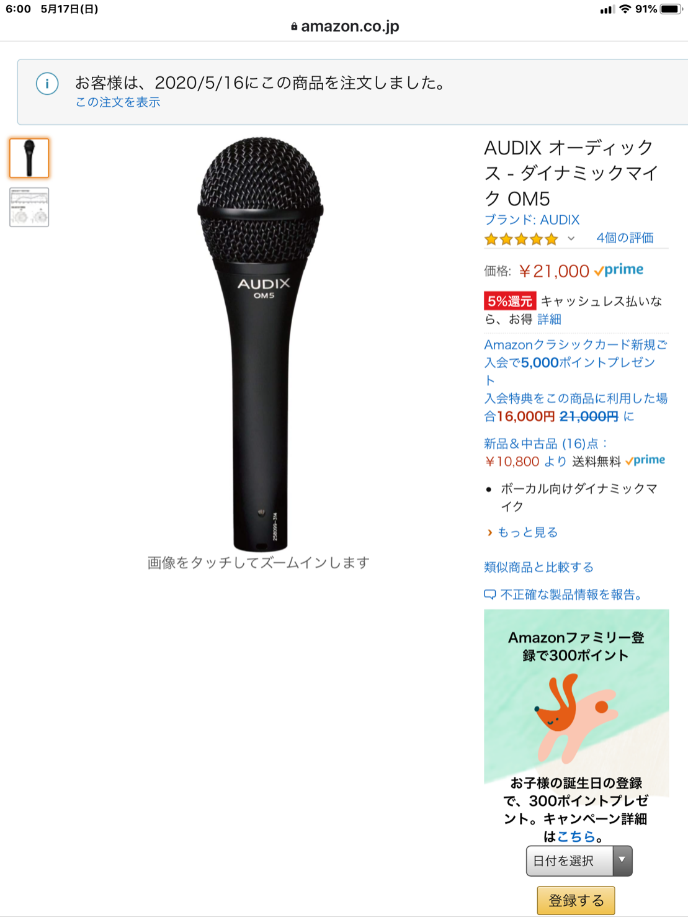Open 新品＆中古品 (16)点 offers
Viewport: 688px width, 917px height.
click(x=546, y=444)
